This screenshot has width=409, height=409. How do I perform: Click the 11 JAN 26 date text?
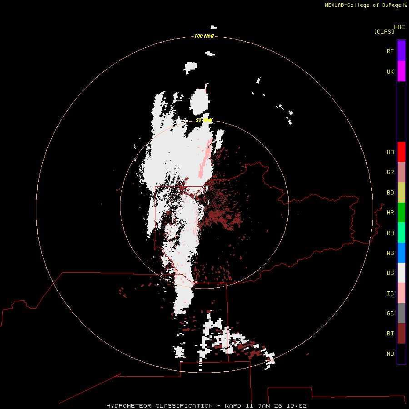(264, 406)
